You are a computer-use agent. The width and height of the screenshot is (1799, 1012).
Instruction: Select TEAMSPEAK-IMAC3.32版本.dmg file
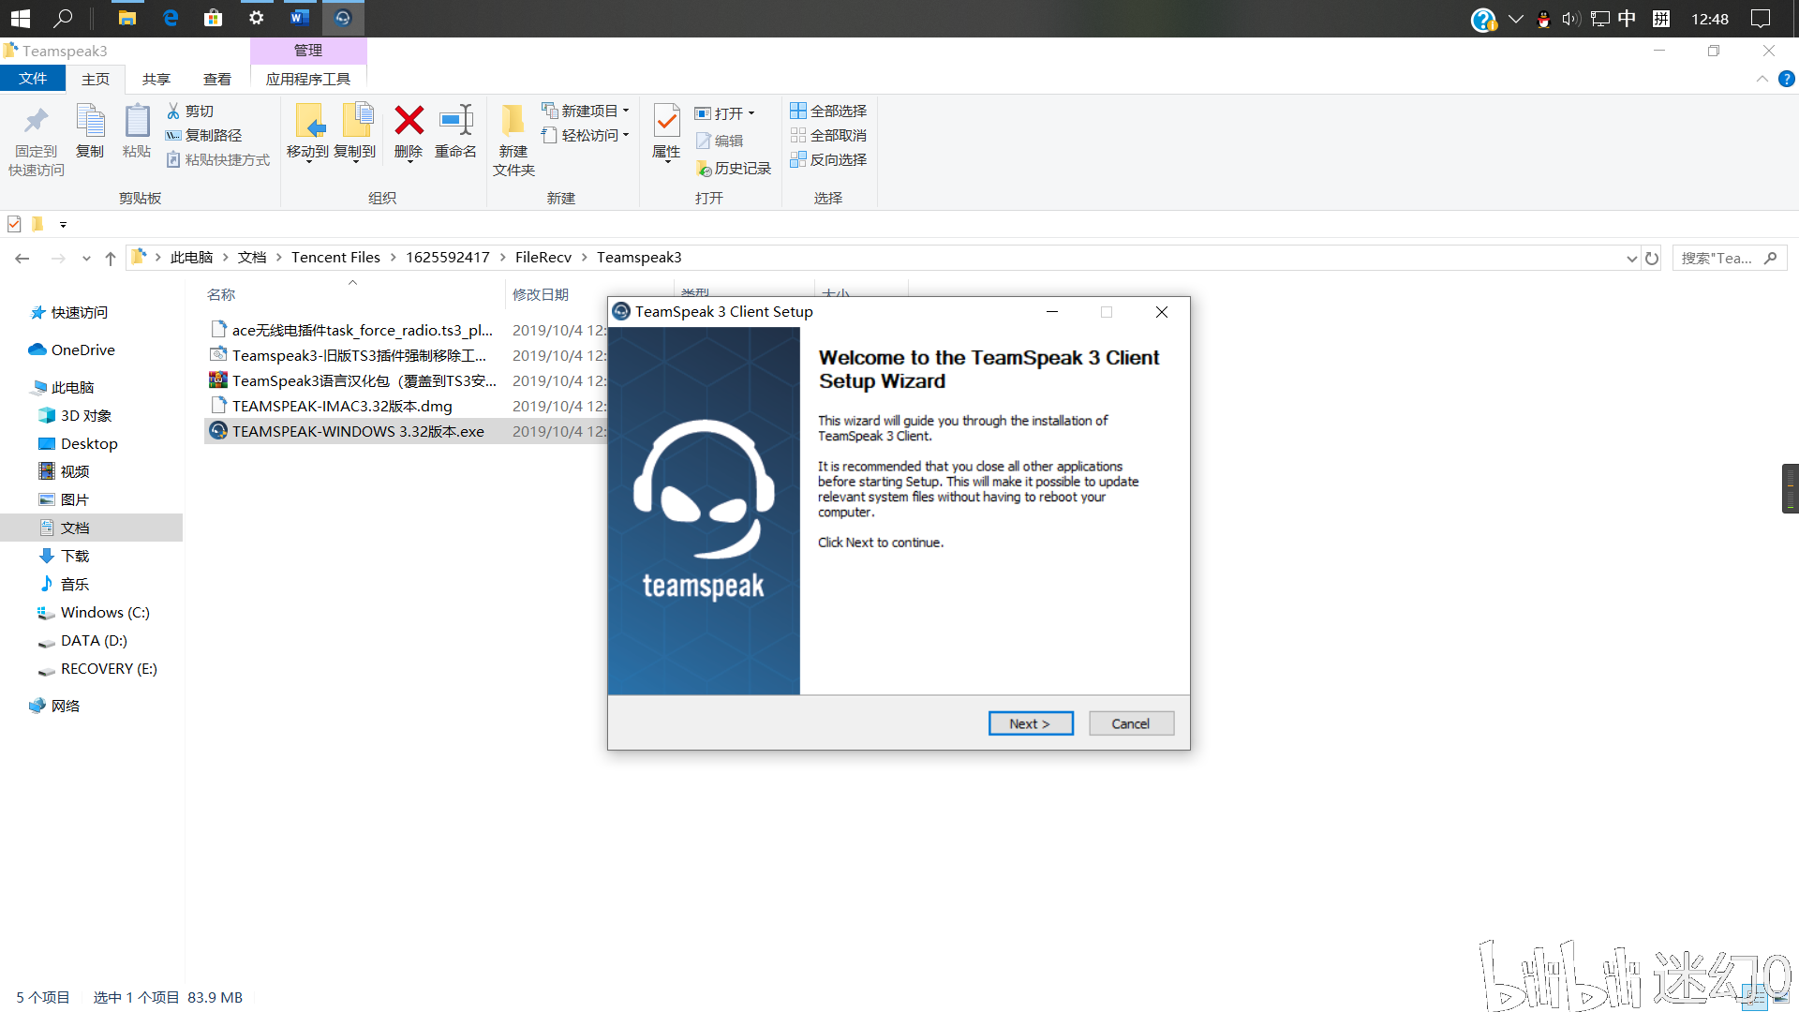pos(342,406)
